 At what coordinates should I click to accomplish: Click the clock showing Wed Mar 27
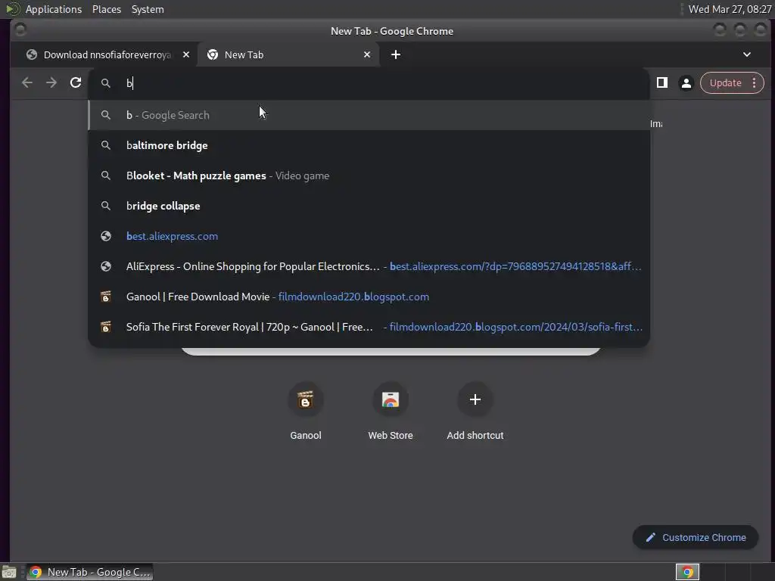(730, 9)
